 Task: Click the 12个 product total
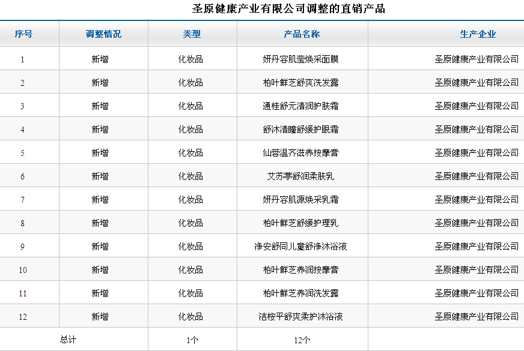click(x=302, y=340)
